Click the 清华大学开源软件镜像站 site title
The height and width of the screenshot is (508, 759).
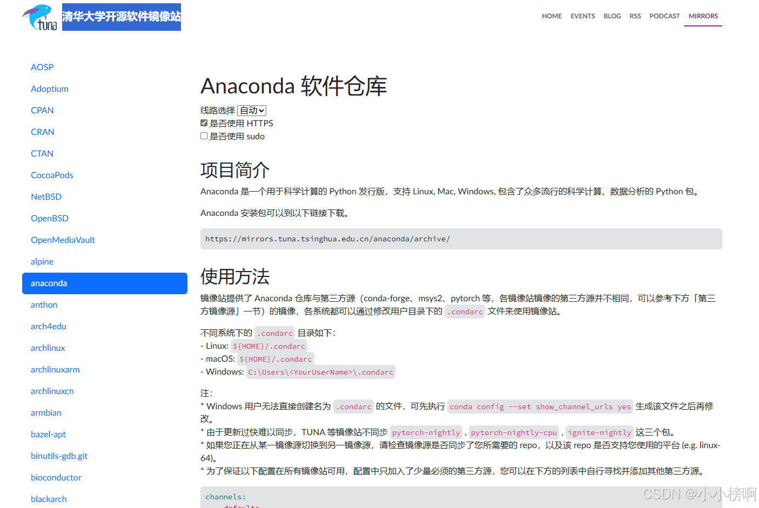click(122, 17)
